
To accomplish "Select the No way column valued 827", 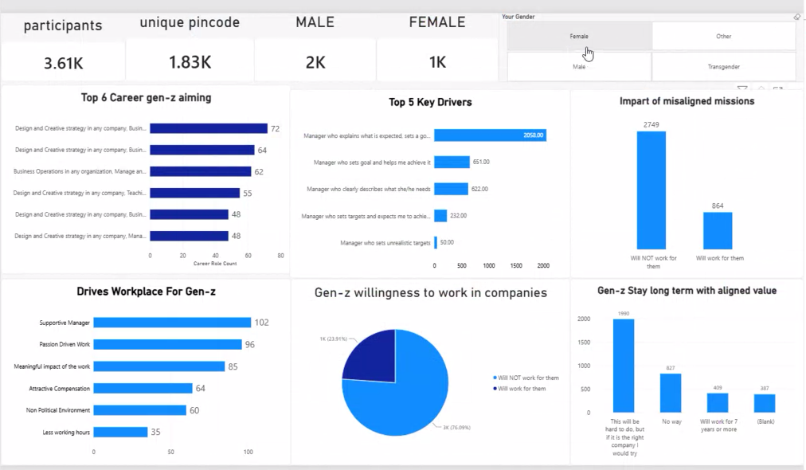I will click(x=671, y=393).
